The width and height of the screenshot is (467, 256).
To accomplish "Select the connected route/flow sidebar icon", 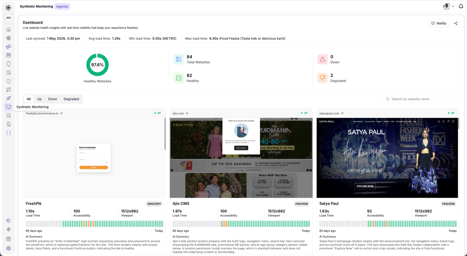I will [x=8, y=90].
